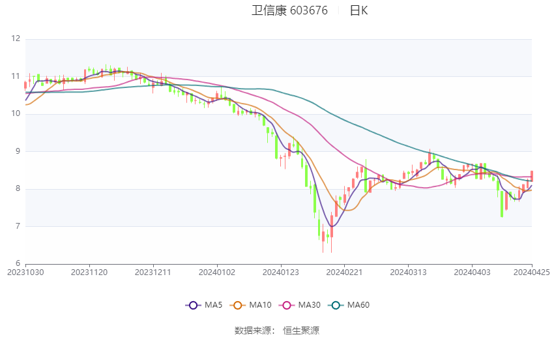This screenshot has height=337, width=554.
Task: Hide the MA10 series via its text label
Action: coord(261,304)
